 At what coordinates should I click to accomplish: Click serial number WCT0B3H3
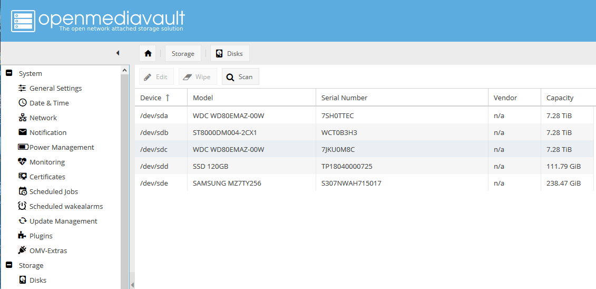[339, 133]
